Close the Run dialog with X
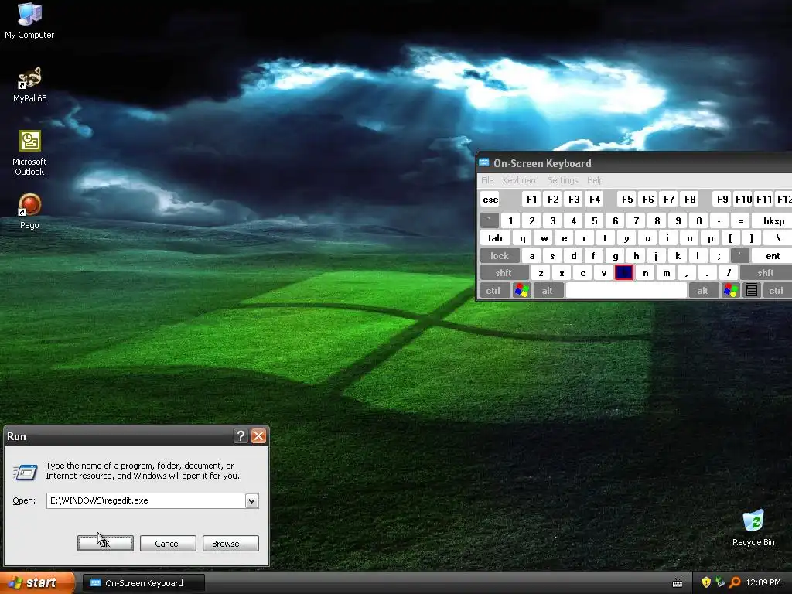The image size is (792, 594). (258, 436)
